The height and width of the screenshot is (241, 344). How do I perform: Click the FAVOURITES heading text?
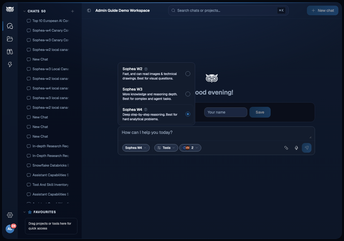[45, 212]
